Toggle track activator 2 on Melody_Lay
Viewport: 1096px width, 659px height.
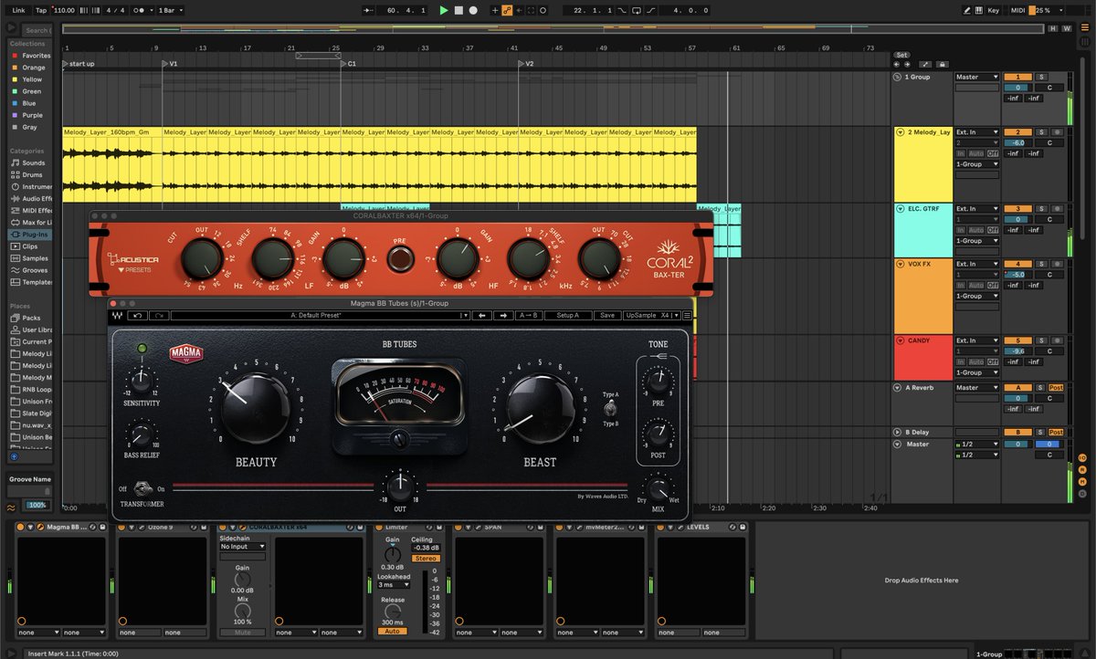[1017, 132]
